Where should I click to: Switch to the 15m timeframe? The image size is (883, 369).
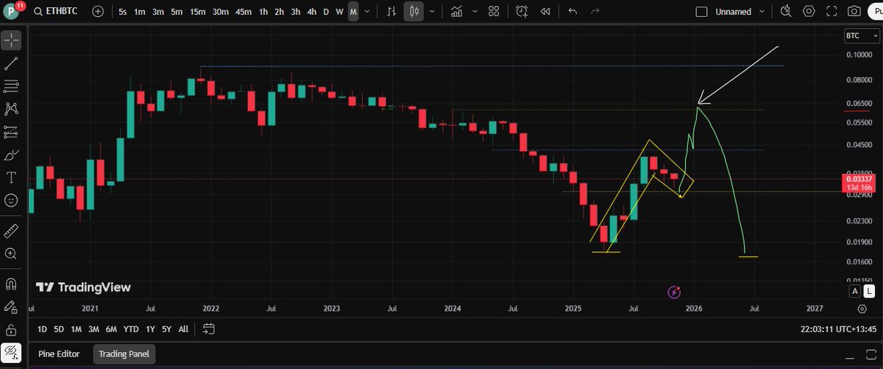point(197,12)
